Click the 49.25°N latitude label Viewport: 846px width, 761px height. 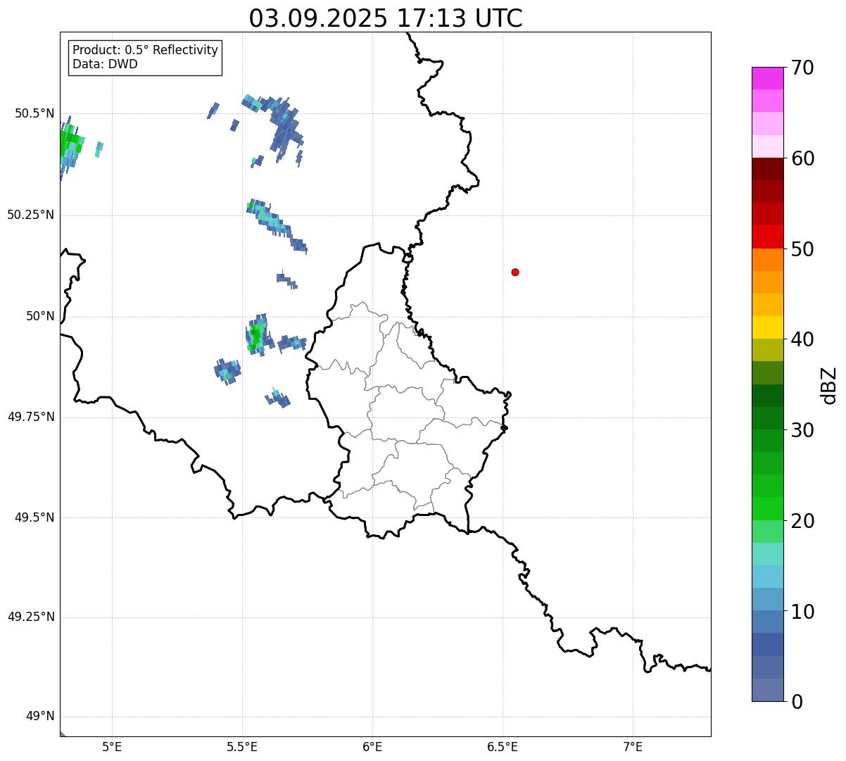point(30,617)
